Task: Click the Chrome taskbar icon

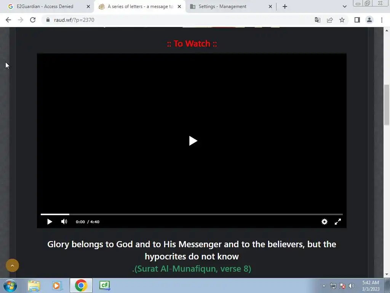Action: pos(81,285)
